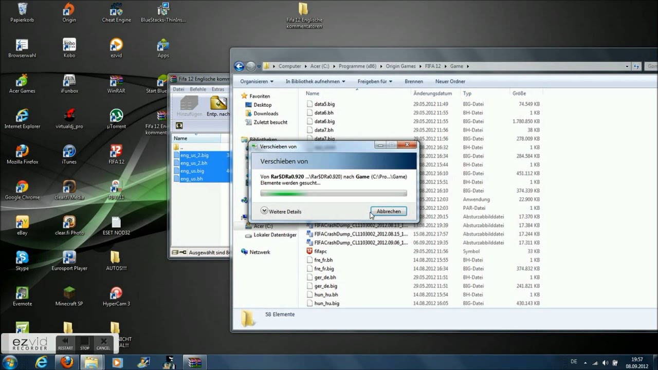
Task: Select the fifapc file row
Action: pyautogui.click(x=423, y=251)
